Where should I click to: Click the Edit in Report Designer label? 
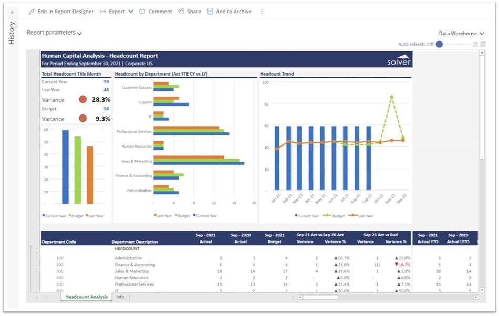tap(66, 12)
